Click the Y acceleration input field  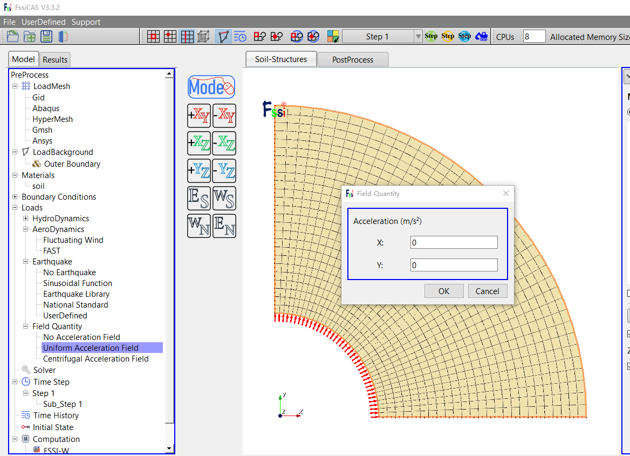(454, 265)
